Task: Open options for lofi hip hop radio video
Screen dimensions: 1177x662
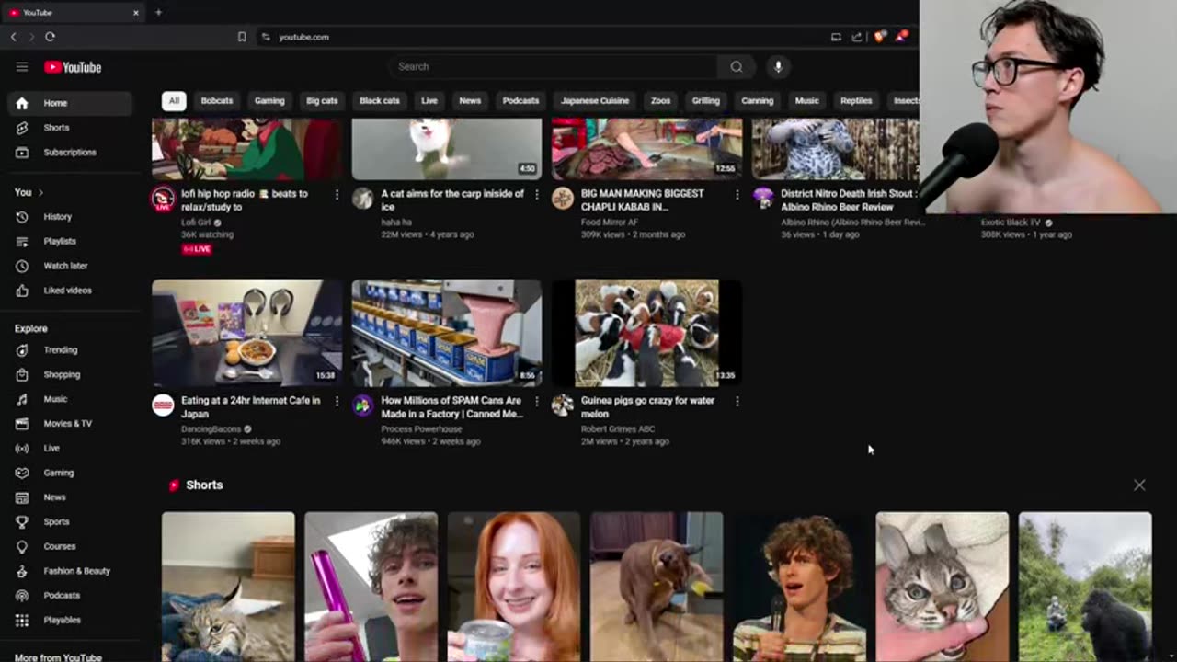Action: click(337, 195)
